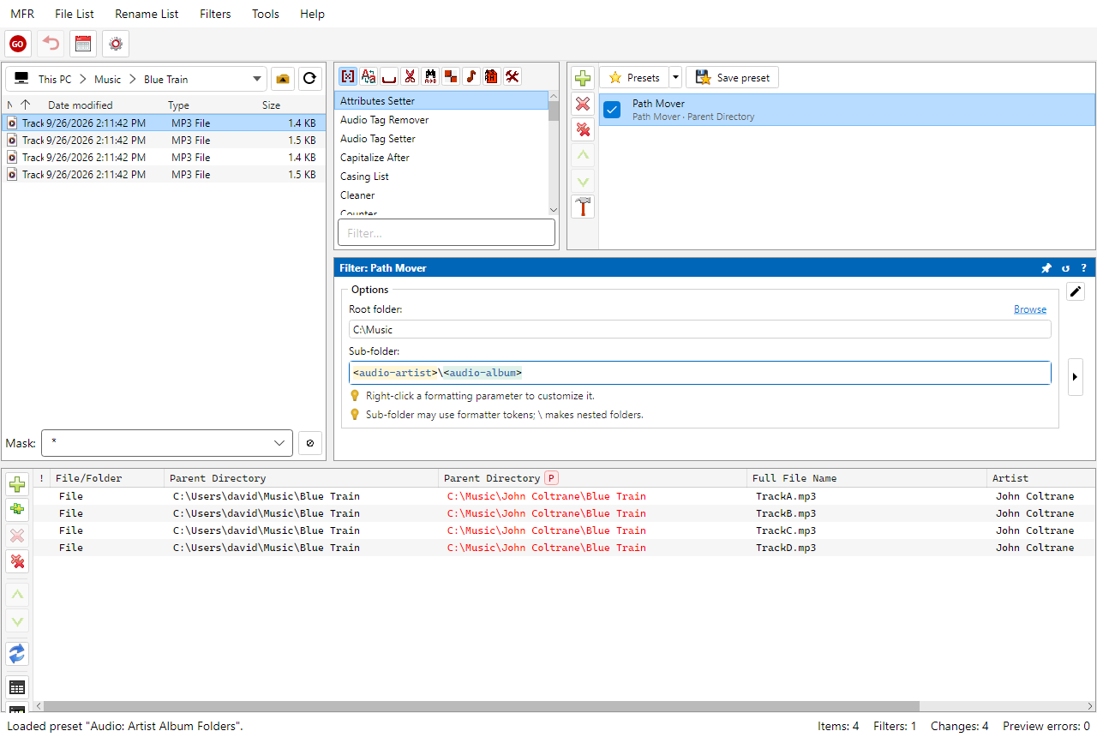Click the hammer icon below the filter arrows
Image resolution: width=1097 pixels, height=737 pixels.
(x=583, y=207)
